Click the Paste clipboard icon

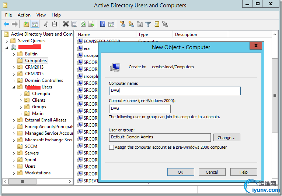[55, 24]
